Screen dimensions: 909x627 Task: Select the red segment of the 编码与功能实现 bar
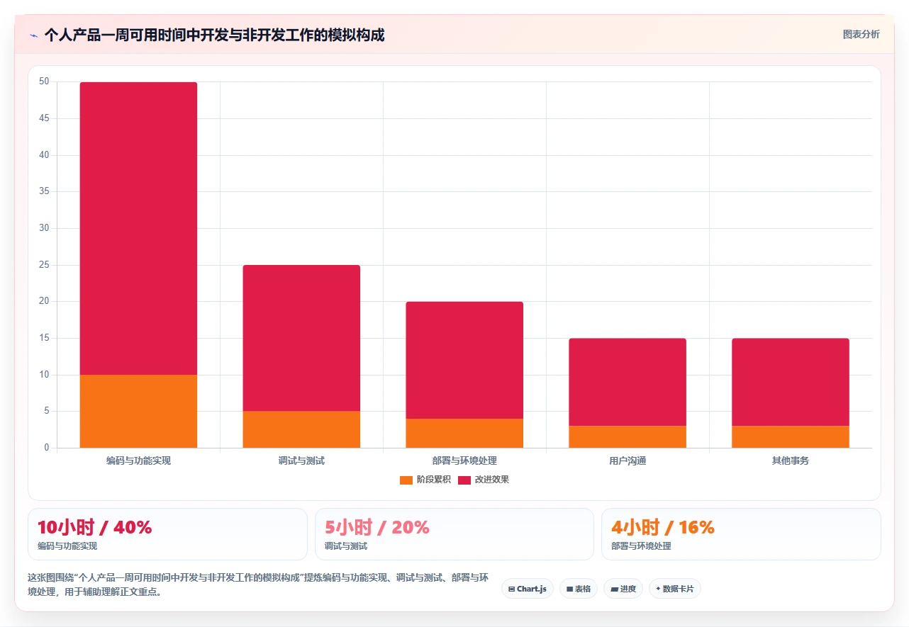click(138, 228)
